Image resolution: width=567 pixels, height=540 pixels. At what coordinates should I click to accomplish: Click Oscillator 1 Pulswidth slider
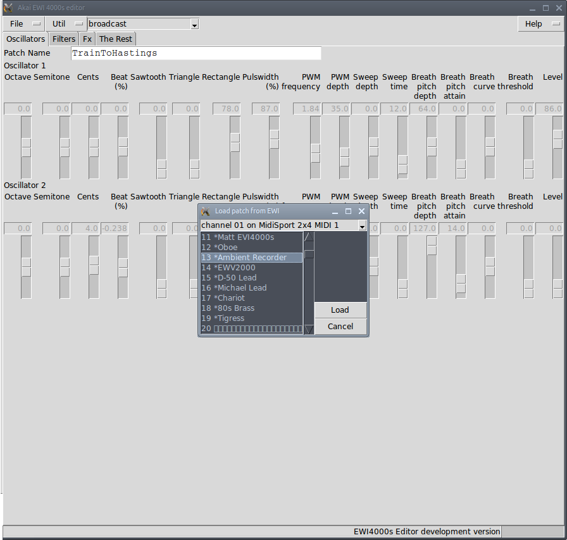pyautogui.click(x=275, y=148)
